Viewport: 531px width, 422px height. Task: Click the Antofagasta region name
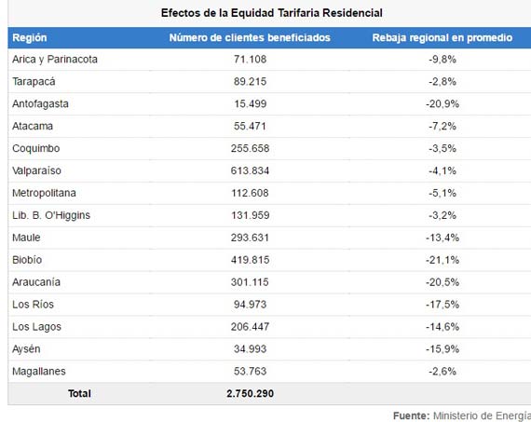pyautogui.click(x=40, y=103)
